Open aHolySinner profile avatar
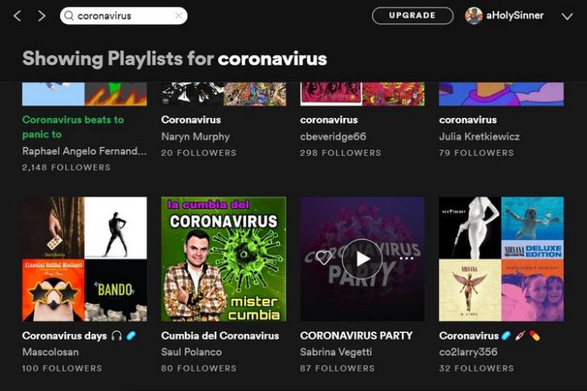 tap(474, 16)
